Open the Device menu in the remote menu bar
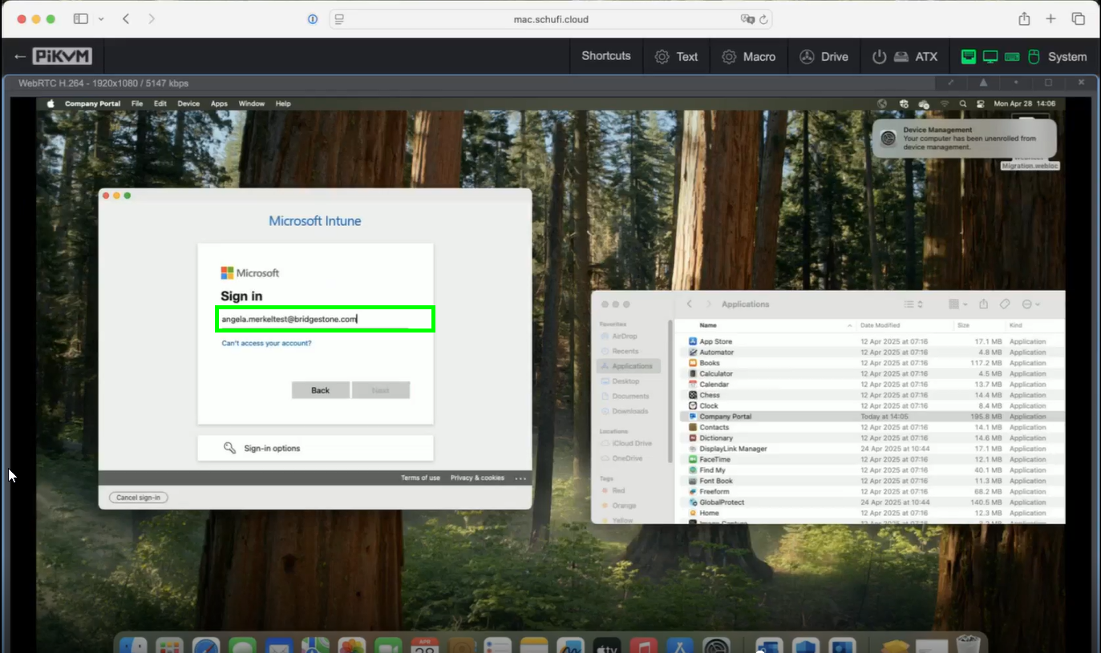The width and height of the screenshot is (1101, 653). (x=188, y=103)
